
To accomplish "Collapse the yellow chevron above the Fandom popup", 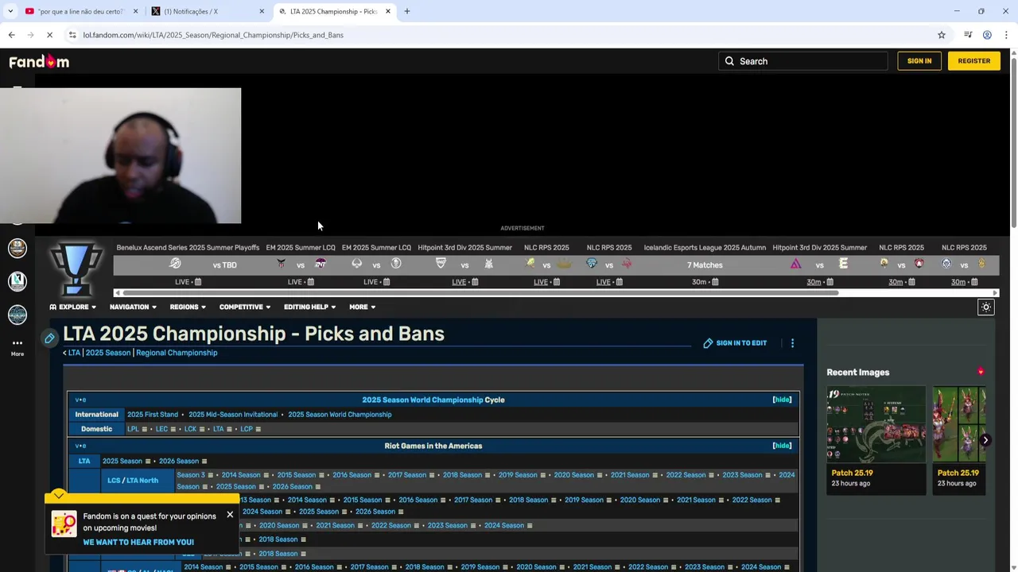I will click(x=58, y=495).
